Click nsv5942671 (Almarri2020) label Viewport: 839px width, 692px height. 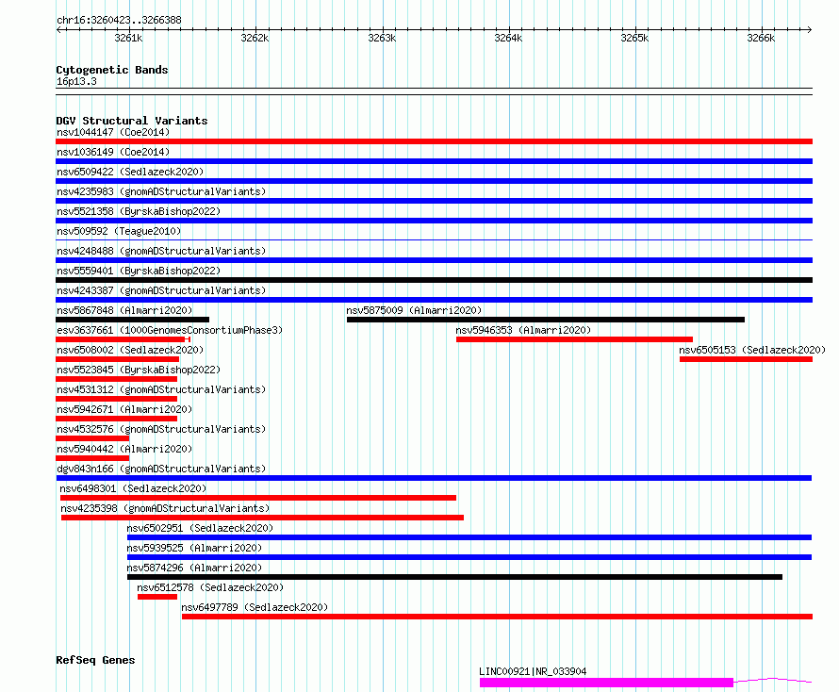pyautogui.click(x=124, y=409)
